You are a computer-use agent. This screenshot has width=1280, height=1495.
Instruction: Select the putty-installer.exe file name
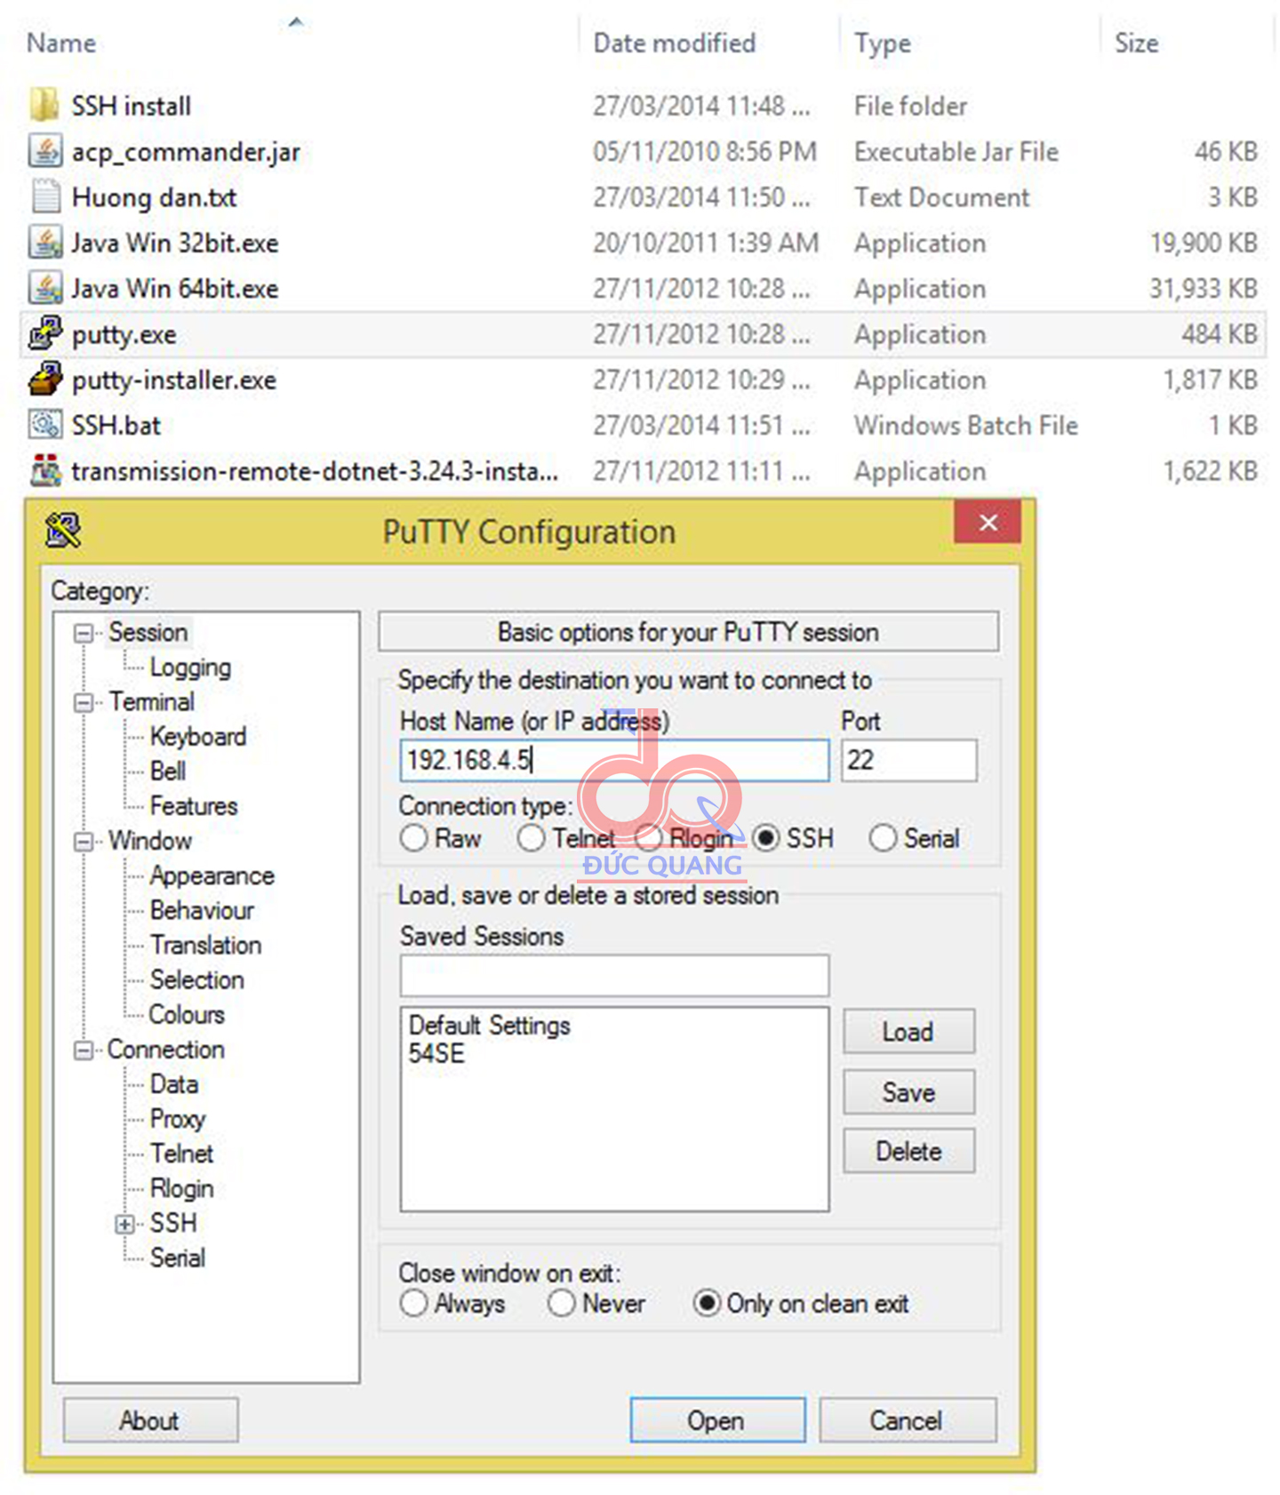coord(174,380)
